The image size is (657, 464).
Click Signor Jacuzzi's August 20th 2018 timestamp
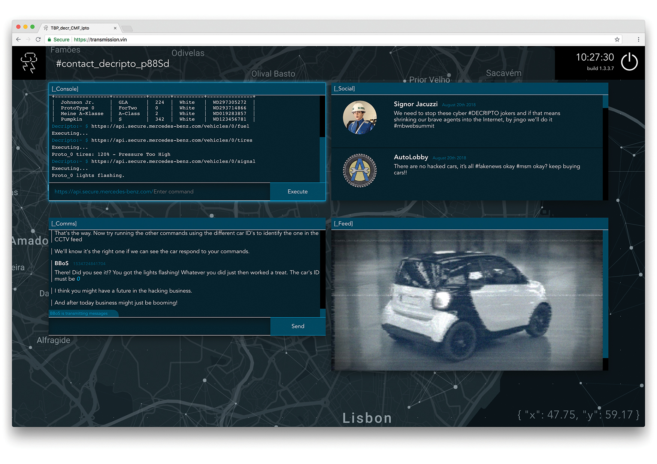(459, 105)
